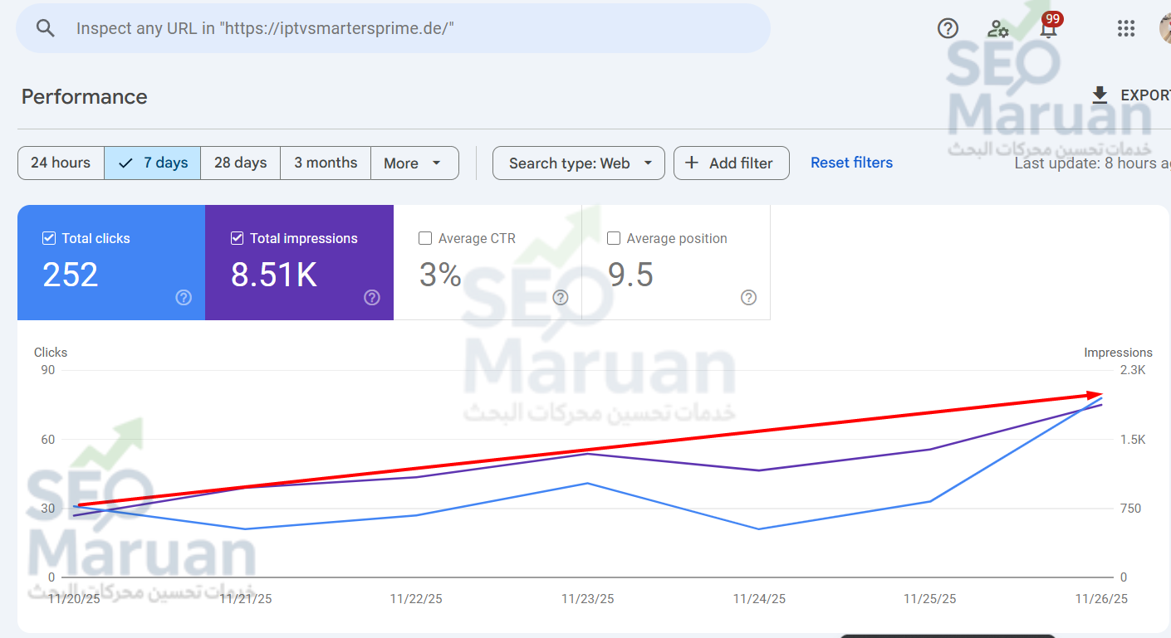Uncheck the Total impressions checkbox
Viewport: 1171px width, 638px height.
(x=238, y=238)
